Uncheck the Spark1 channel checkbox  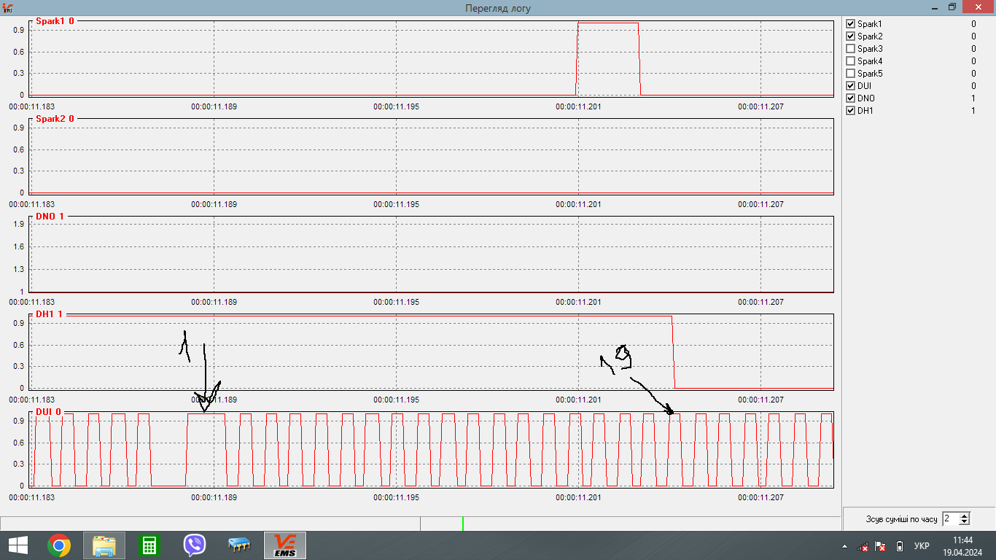tap(850, 24)
